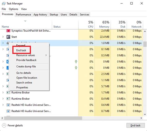
Task: Collapse view with Fewer details arrow
Action: [4, 125]
